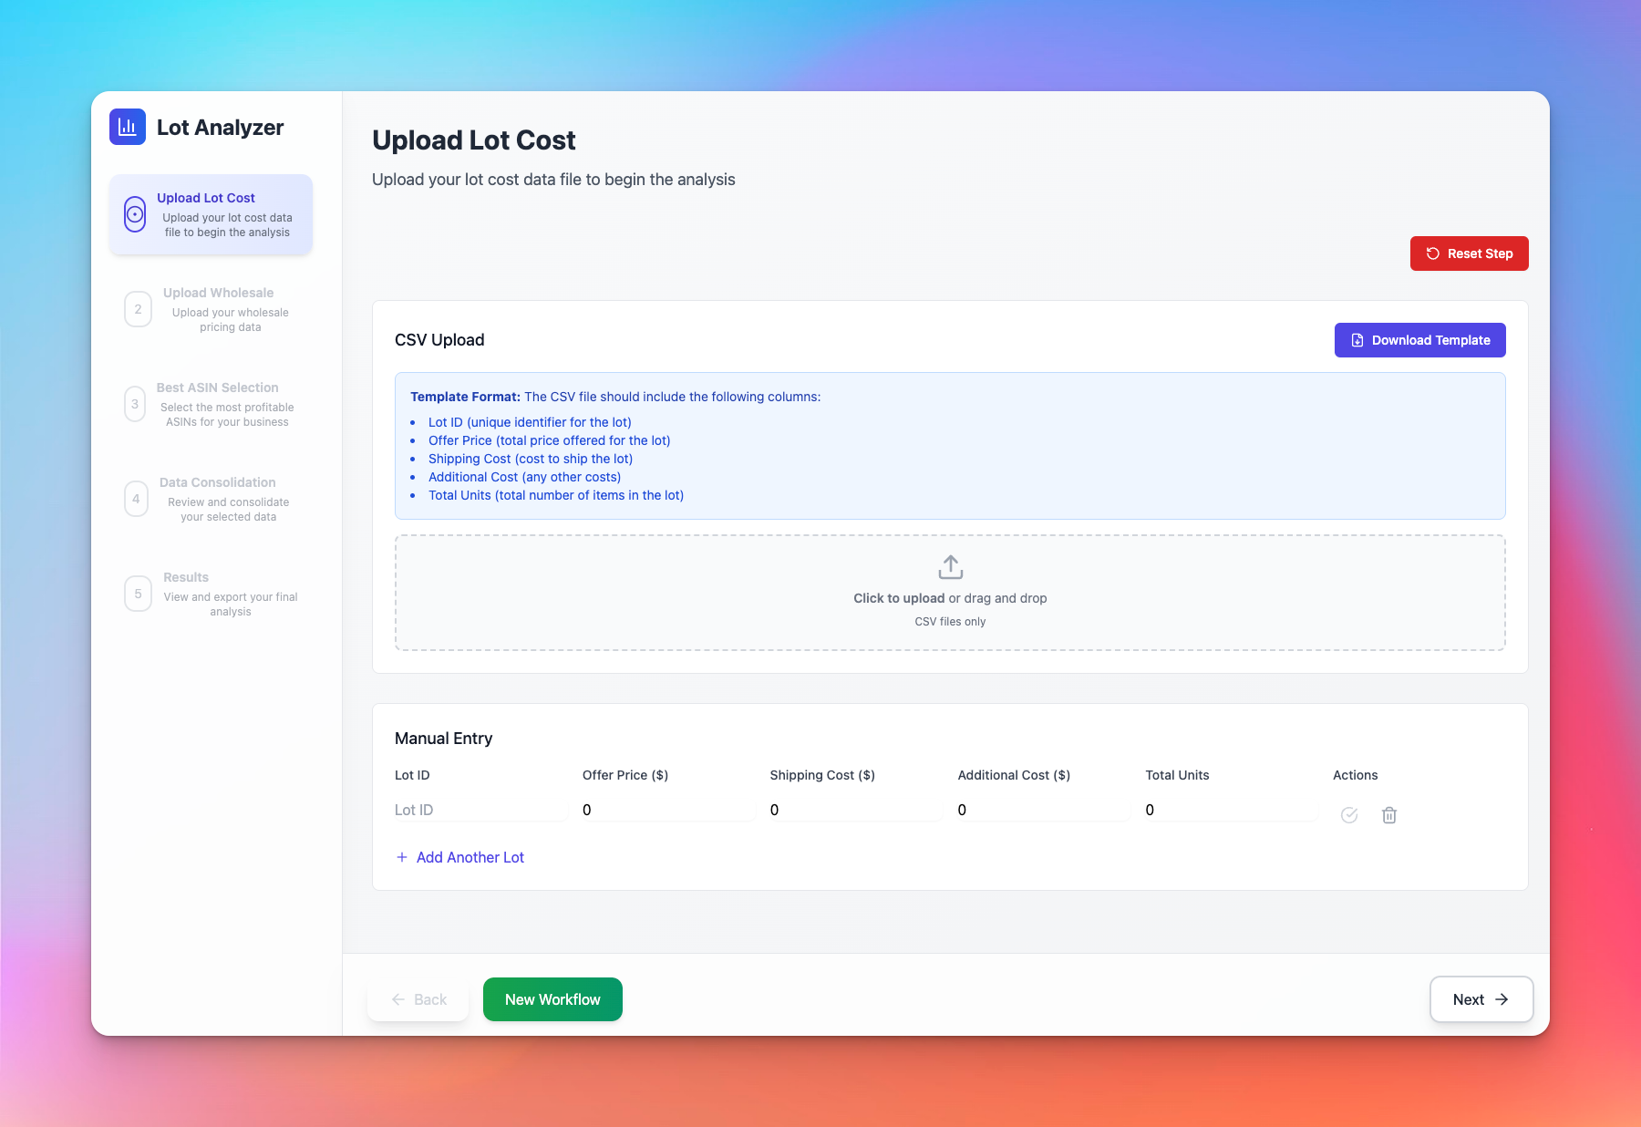Screen dimensions: 1641x1127
Task: Select the Upload Lot Cost step
Action: click(211, 214)
